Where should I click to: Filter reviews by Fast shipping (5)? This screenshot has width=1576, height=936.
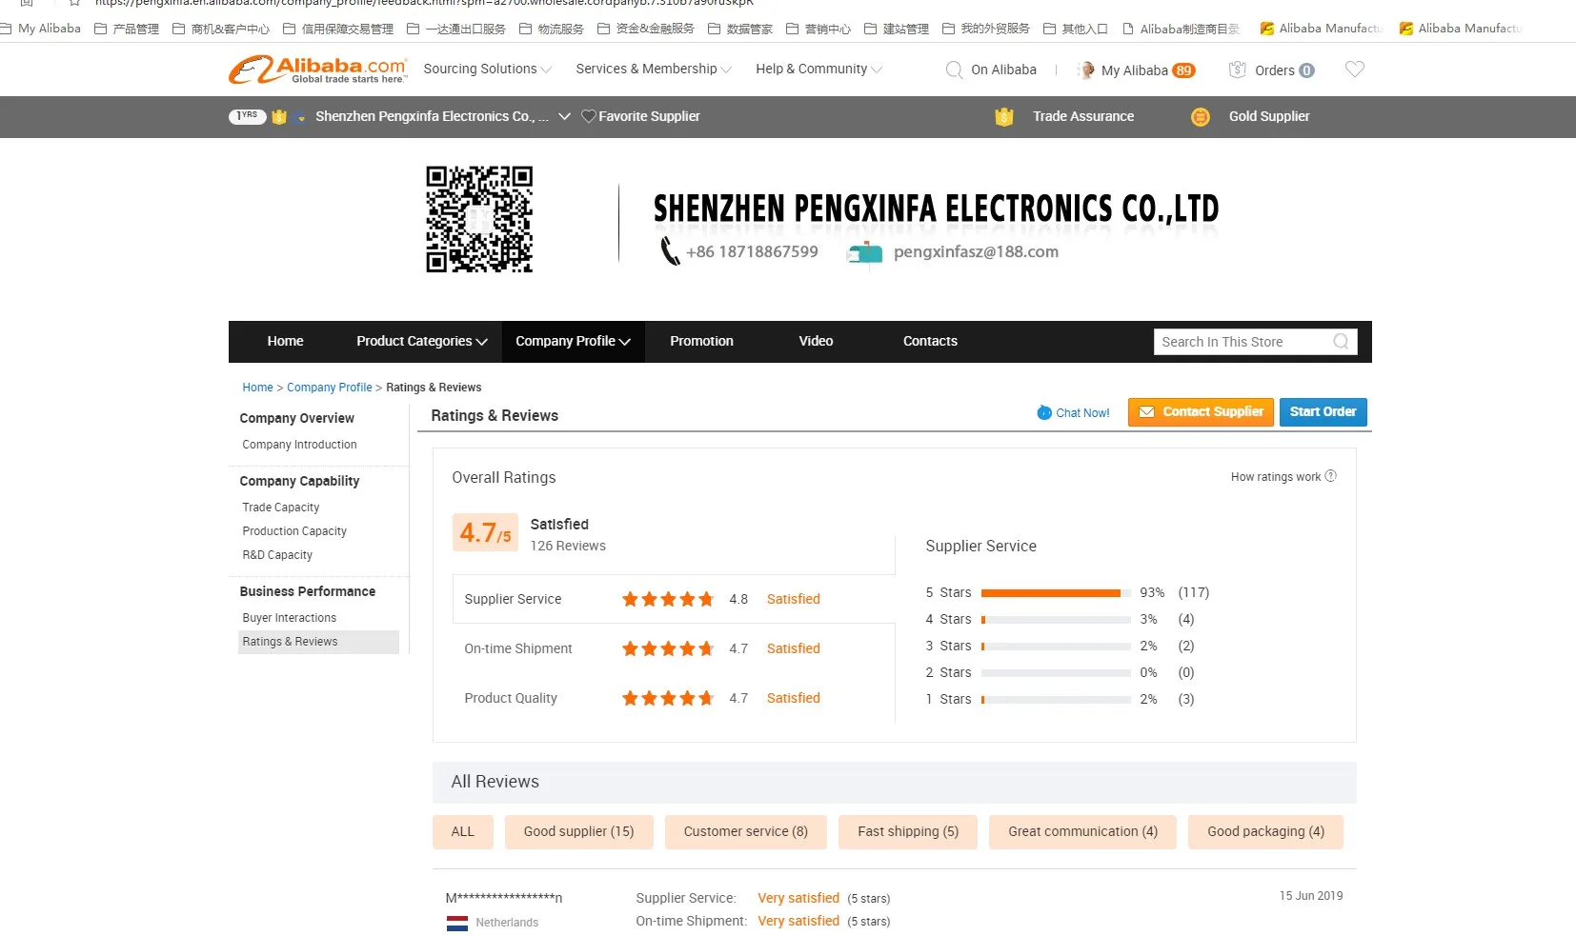pos(908,832)
